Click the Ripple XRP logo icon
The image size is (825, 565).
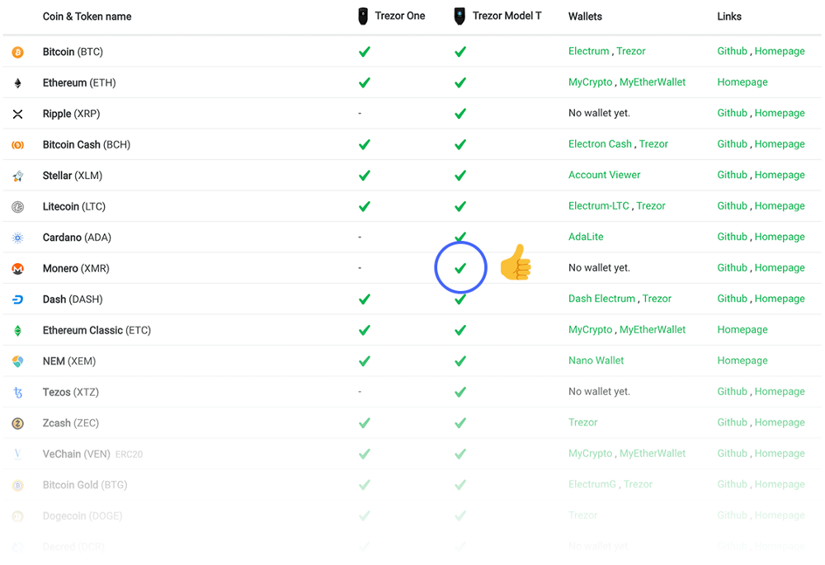[17, 114]
